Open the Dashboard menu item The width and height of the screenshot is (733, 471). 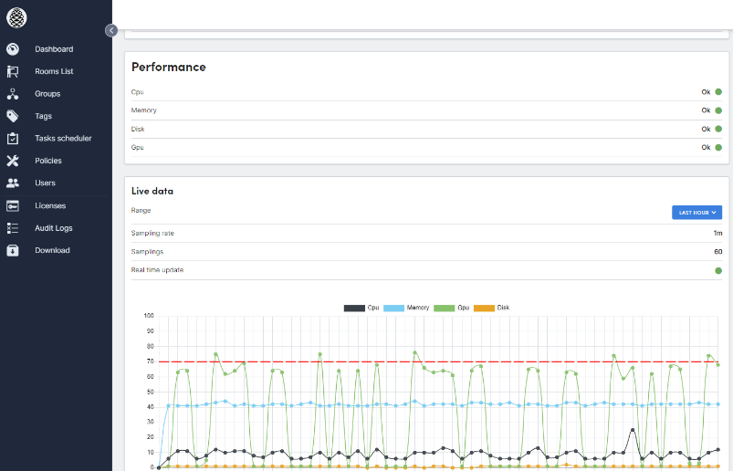point(54,49)
